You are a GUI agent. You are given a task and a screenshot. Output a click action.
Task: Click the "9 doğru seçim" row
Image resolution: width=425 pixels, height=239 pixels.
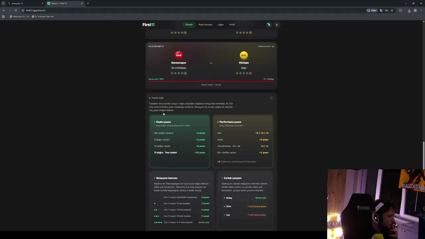(x=180, y=140)
